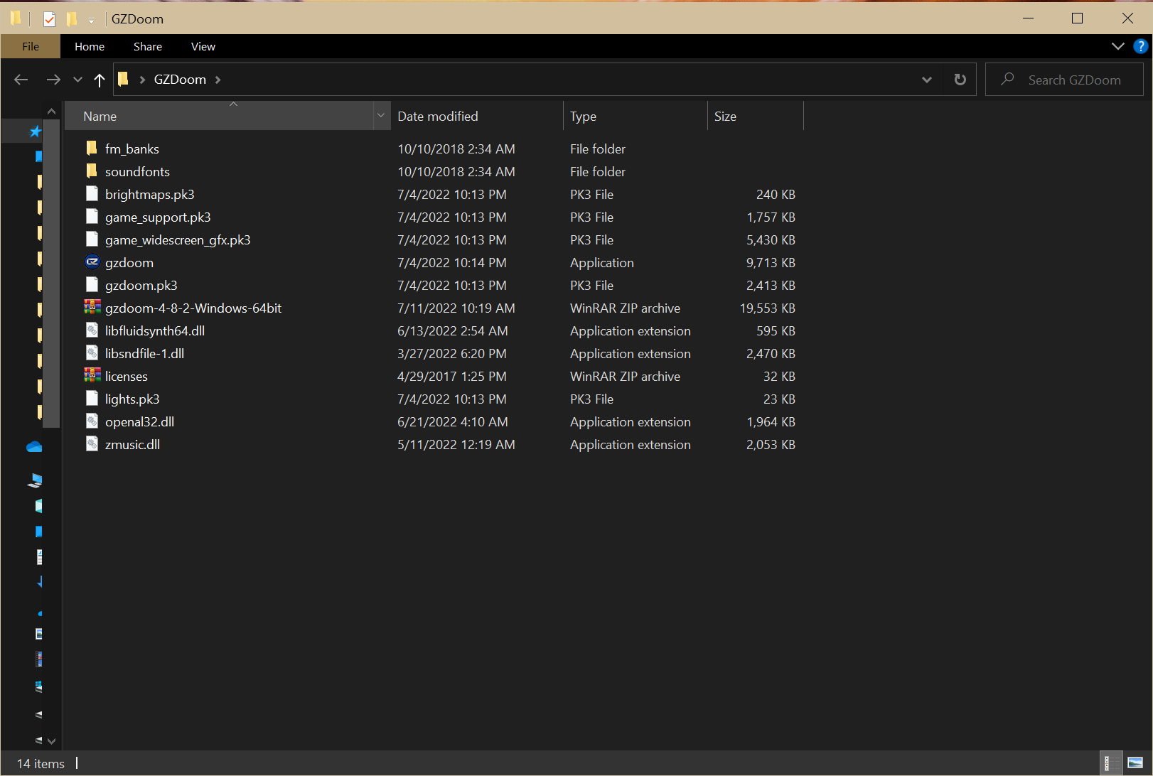1153x776 pixels.
Task: Click the Properties icon in the title bar
Action: pyautogui.click(x=49, y=19)
